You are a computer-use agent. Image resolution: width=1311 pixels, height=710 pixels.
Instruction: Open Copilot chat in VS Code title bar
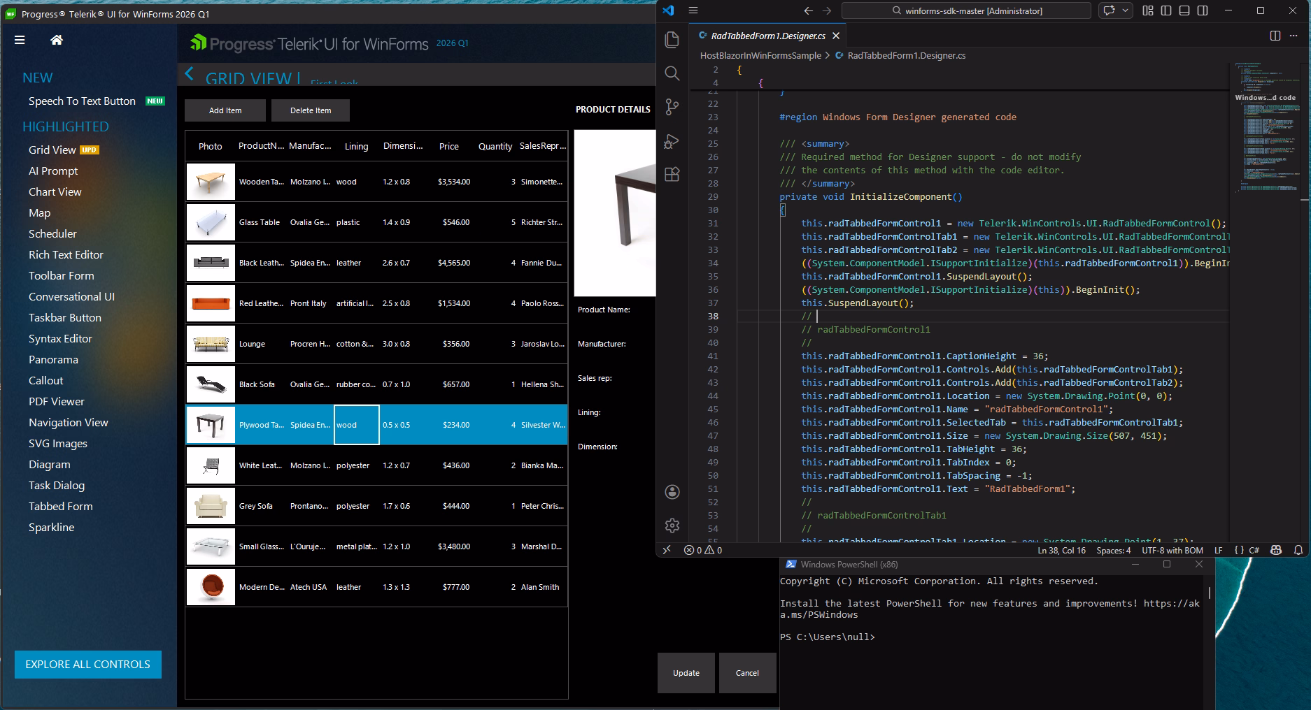(x=1109, y=10)
